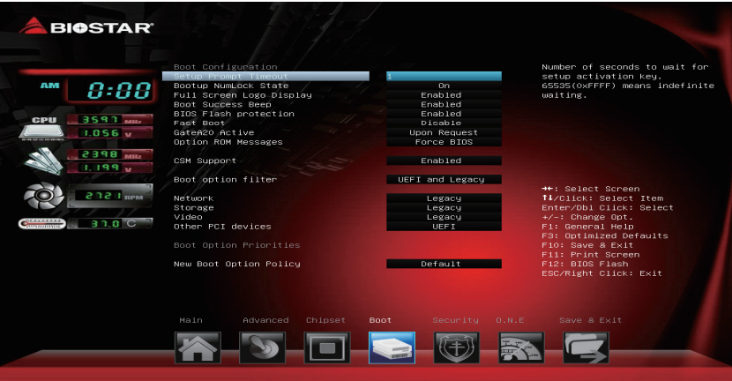Click the F10: Save & Exit hint
732x381 pixels.
click(587, 245)
